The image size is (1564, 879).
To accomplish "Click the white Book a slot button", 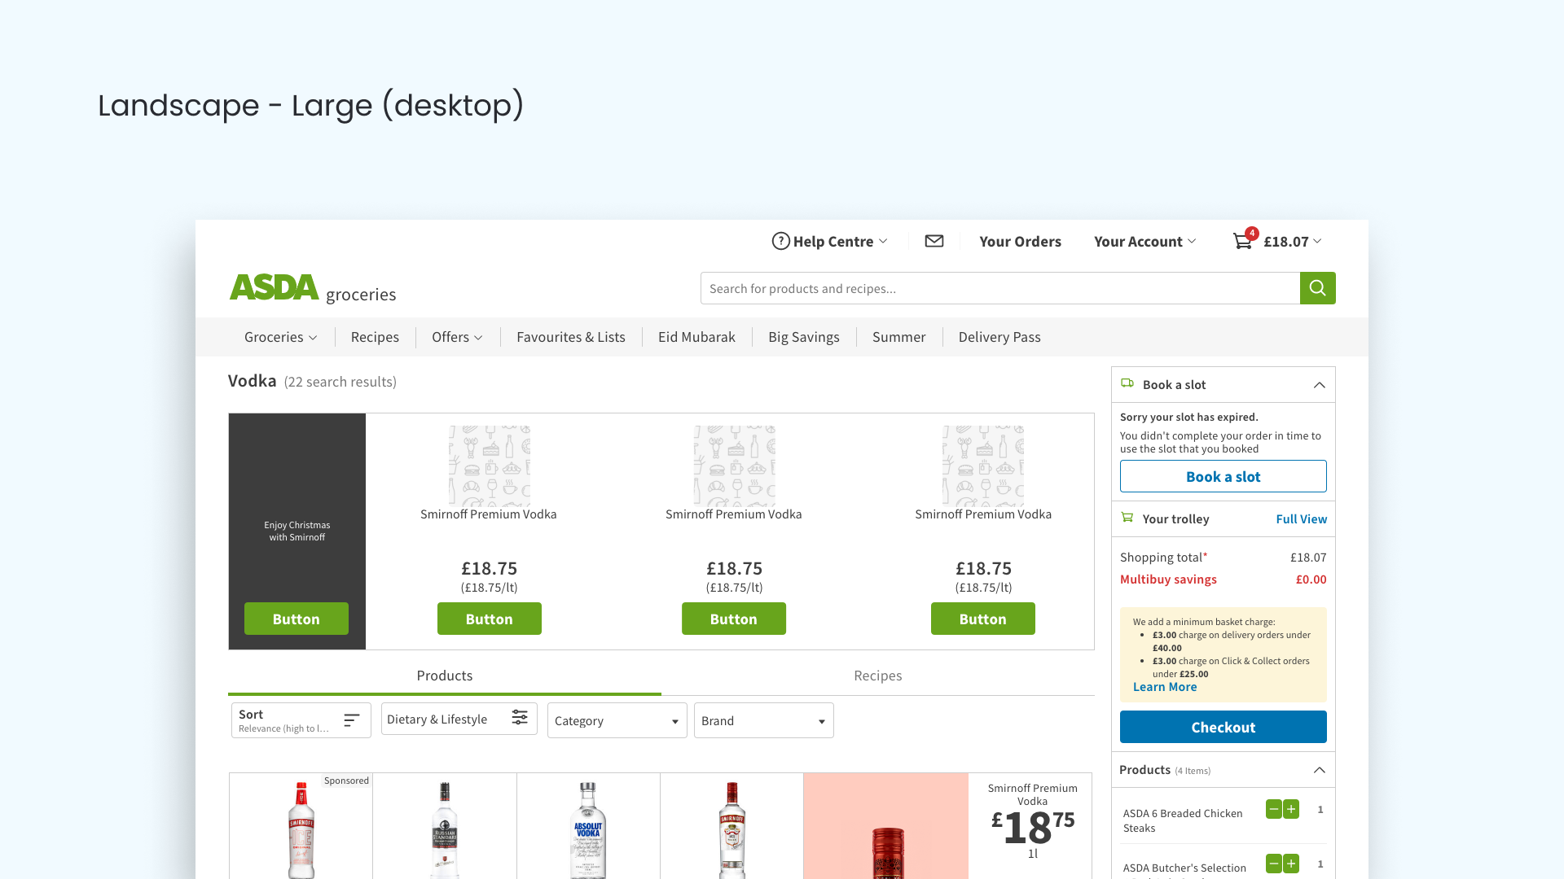I will (1223, 476).
